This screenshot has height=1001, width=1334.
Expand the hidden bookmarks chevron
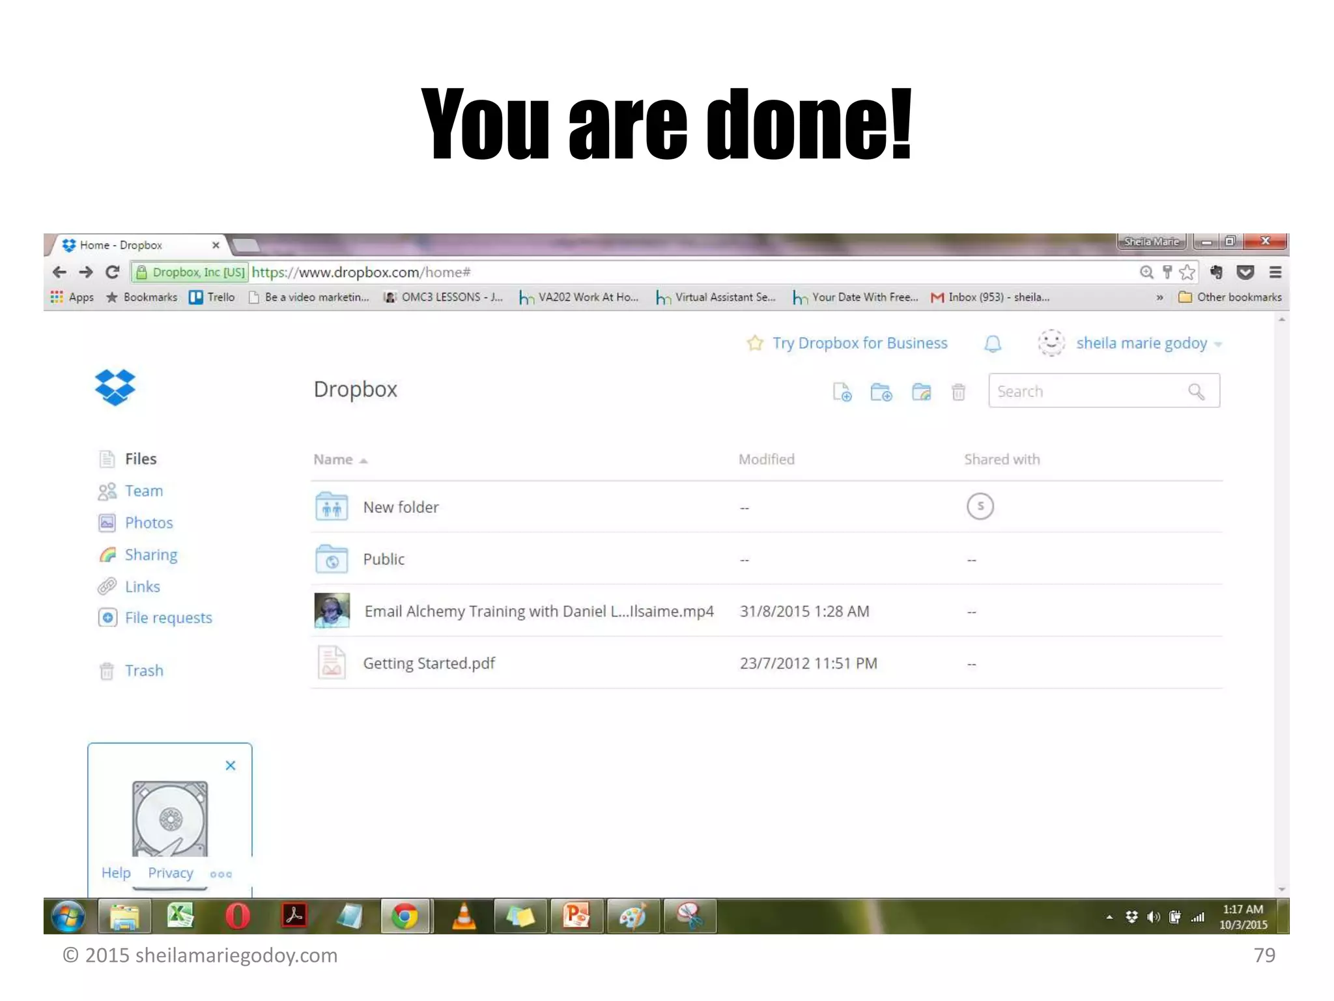point(1159,297)
